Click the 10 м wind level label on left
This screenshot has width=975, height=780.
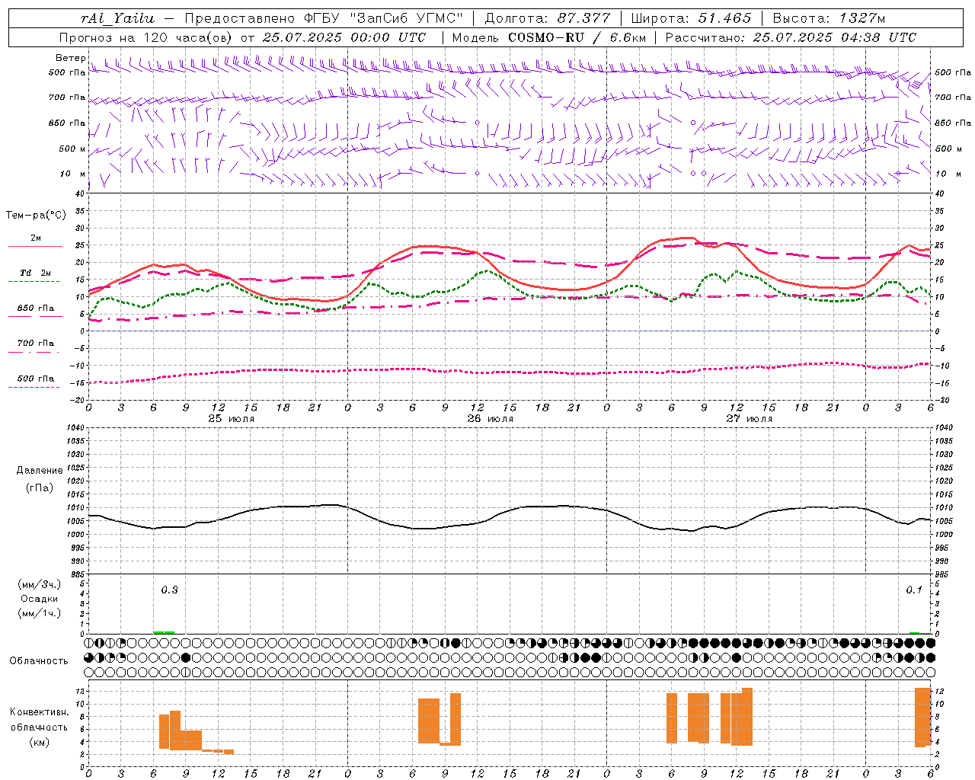(73, 174)
